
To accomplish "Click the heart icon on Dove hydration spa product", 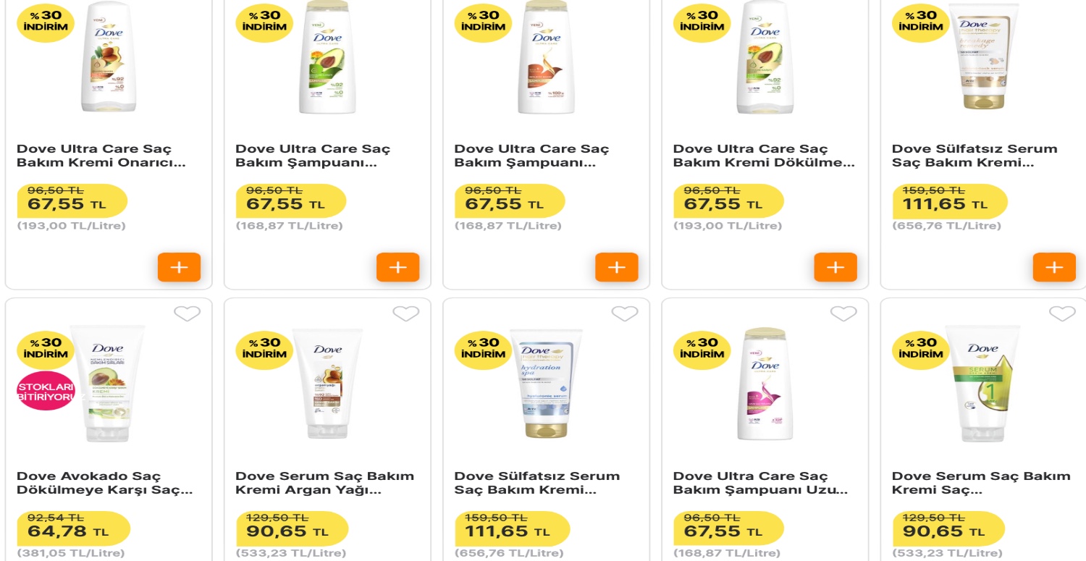I will (x=625, y=313).
